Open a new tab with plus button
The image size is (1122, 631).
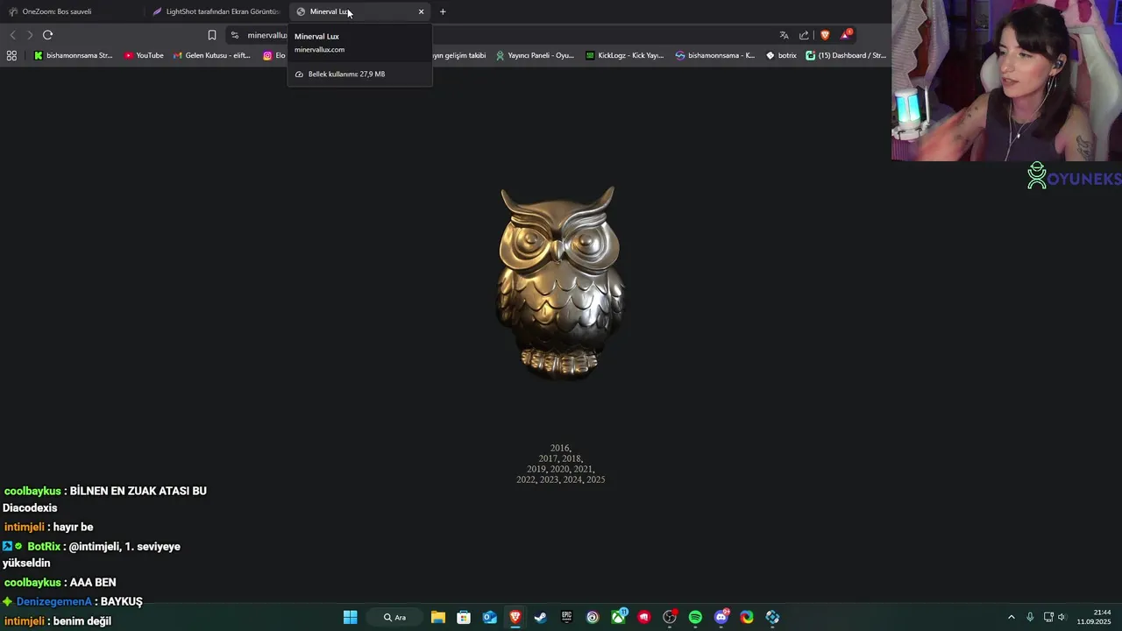point(443,11)
